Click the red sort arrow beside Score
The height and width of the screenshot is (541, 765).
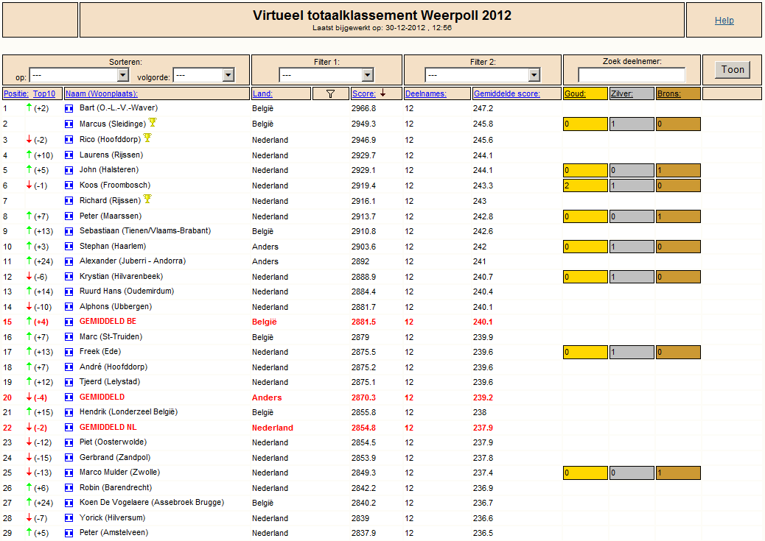(x=383, y=93)
